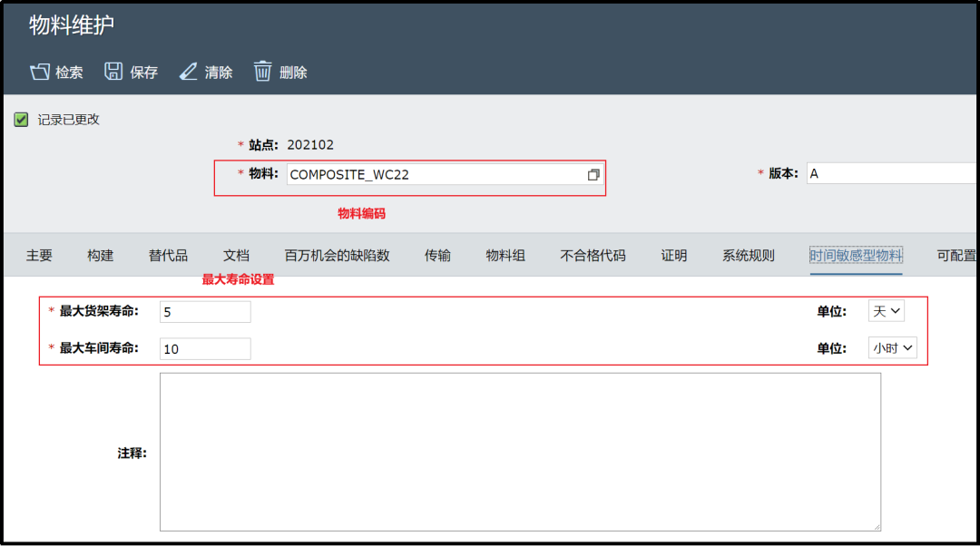Image resolution: width=980 pixels, height=546 pixels.
Task: Expand the 天 unit dropdown
Action: coord(886,311)
